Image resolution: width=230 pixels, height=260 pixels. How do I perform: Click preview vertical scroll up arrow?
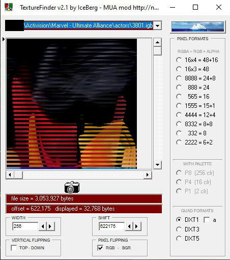click(157, 42)
